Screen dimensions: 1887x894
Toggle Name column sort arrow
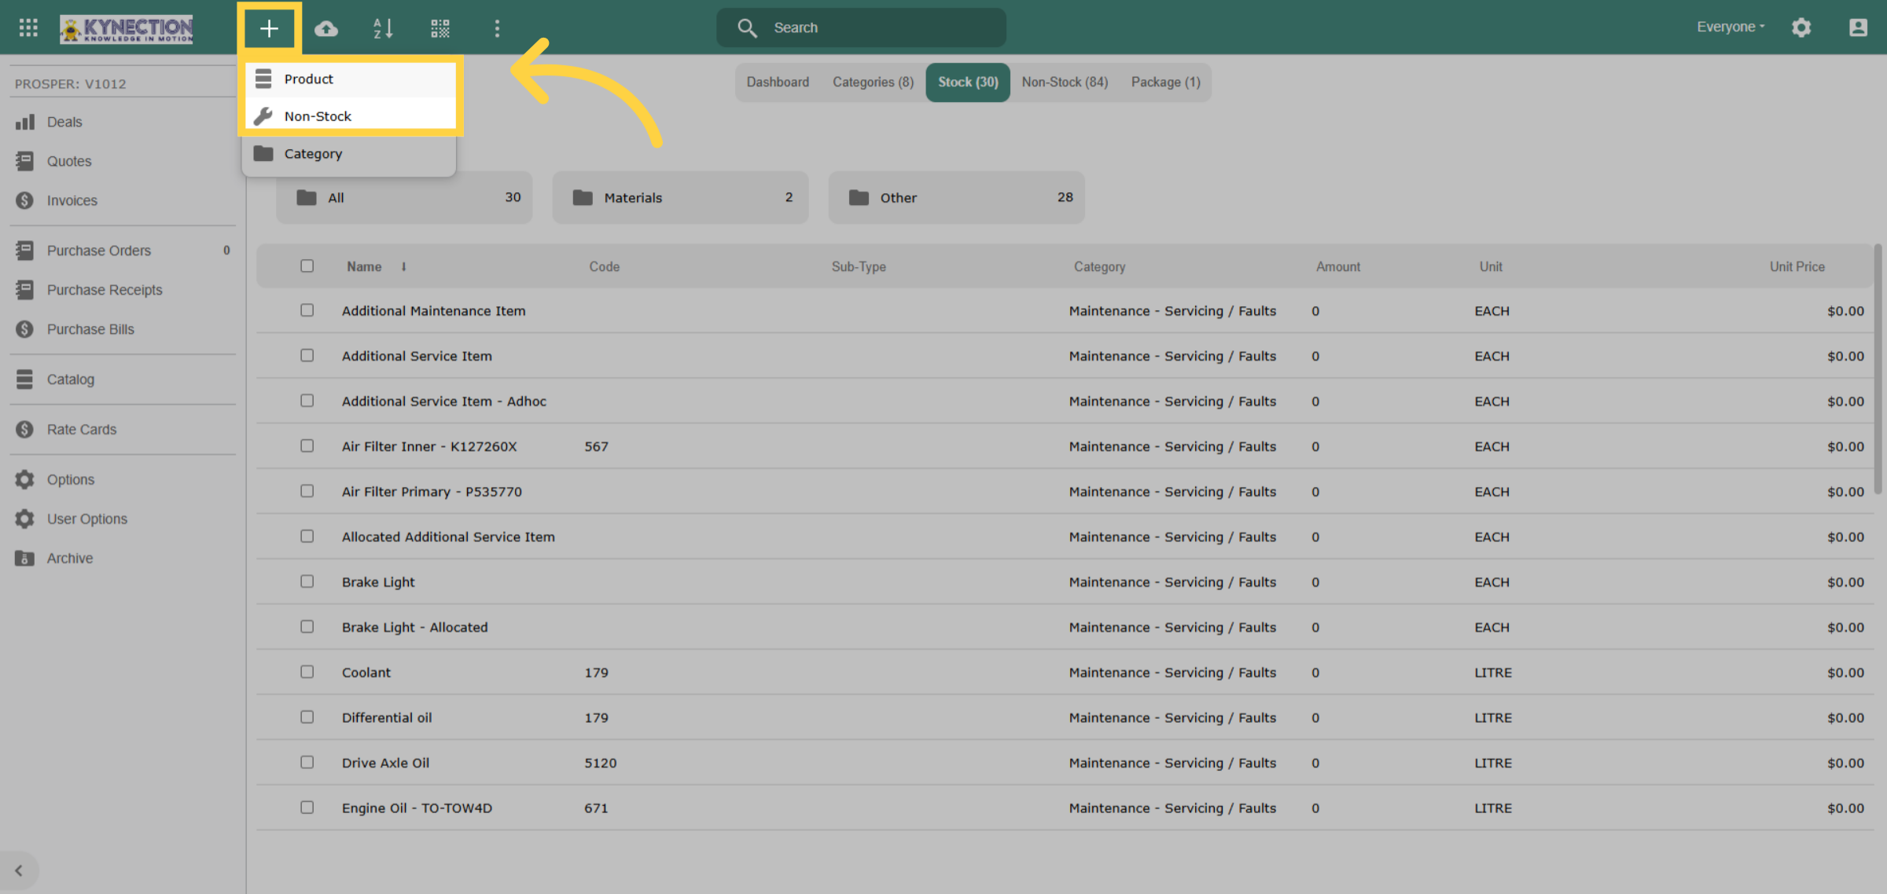pos(403,267)
